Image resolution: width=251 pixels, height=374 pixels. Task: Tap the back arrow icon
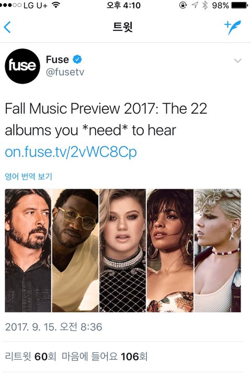(x=7, y=27)
